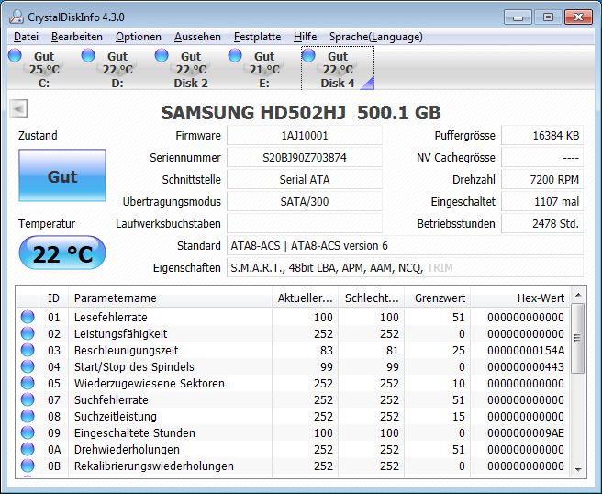Click hex value 0000000154A
The height and width of the screenshot is (494, 602).
[x=526, y=351]
